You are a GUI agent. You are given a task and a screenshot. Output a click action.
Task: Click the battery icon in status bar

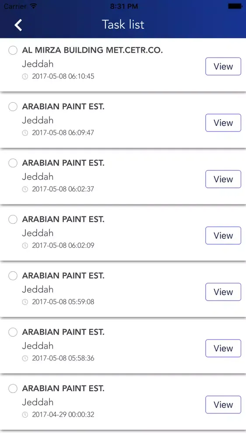coord(235,6)
